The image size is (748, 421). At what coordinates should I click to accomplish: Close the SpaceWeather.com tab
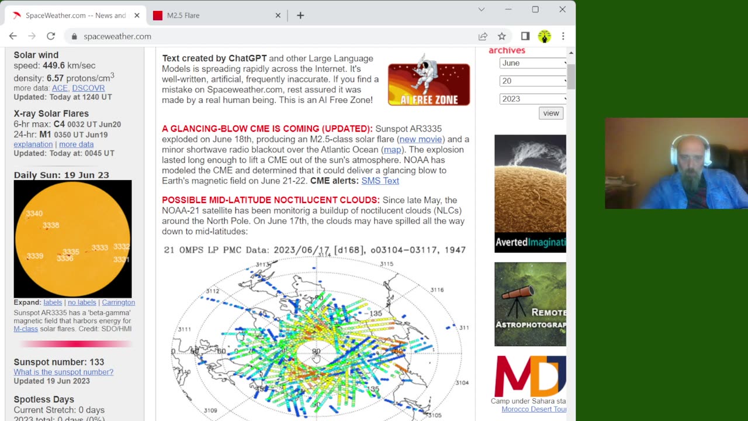(x=137, y=15)
